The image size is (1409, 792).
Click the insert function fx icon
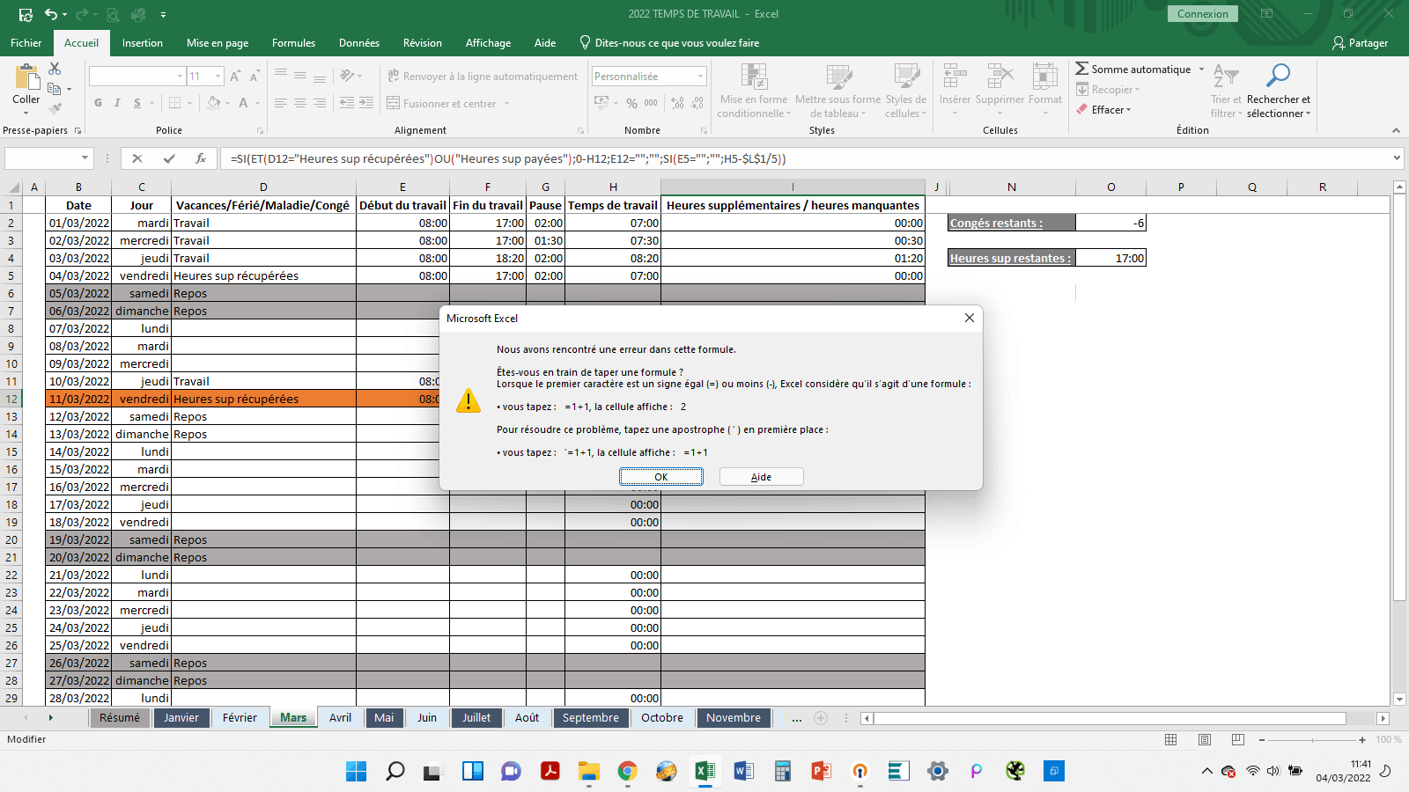201,158
